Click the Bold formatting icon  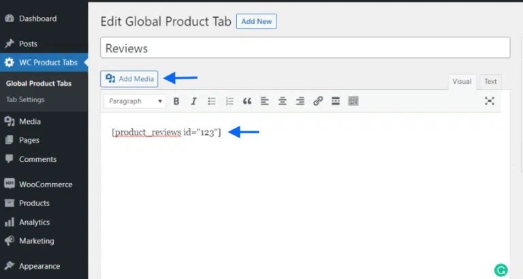click(x=176, y=101)
